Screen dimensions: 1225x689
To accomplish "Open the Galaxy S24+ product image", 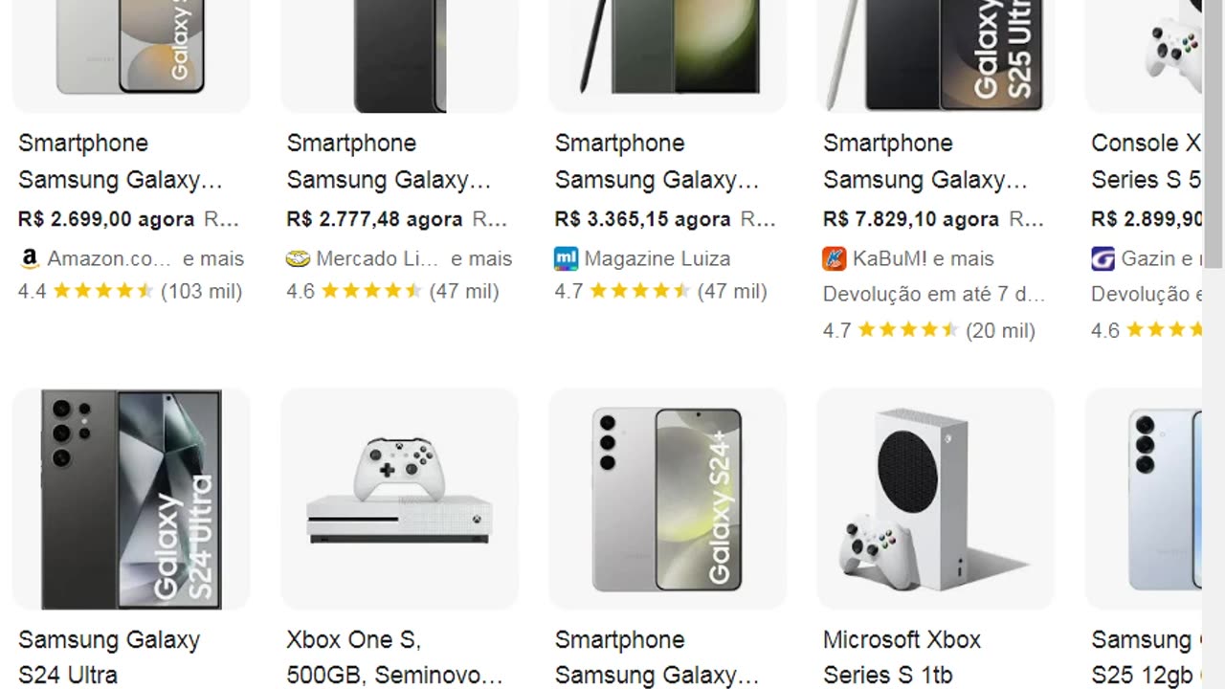I will [667, 499].
